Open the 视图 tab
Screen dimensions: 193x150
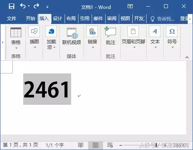click(x=125, y=19)
